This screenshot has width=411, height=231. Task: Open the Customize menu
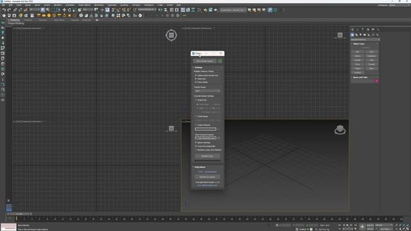pyautogui.click(x=112, y=5)
